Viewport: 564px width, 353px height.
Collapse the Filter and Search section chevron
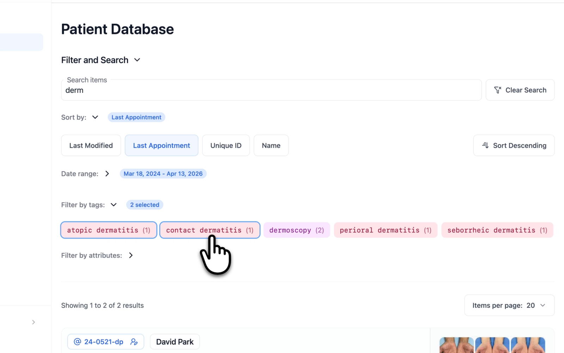(137, 60)
